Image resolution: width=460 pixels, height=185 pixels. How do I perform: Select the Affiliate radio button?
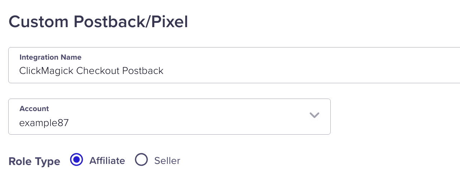pyautogui.click(x=76, y=160)
